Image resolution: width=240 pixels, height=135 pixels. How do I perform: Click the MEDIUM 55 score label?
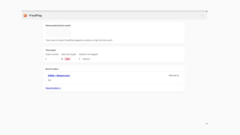pyautogui.click(x=174, y=76)
